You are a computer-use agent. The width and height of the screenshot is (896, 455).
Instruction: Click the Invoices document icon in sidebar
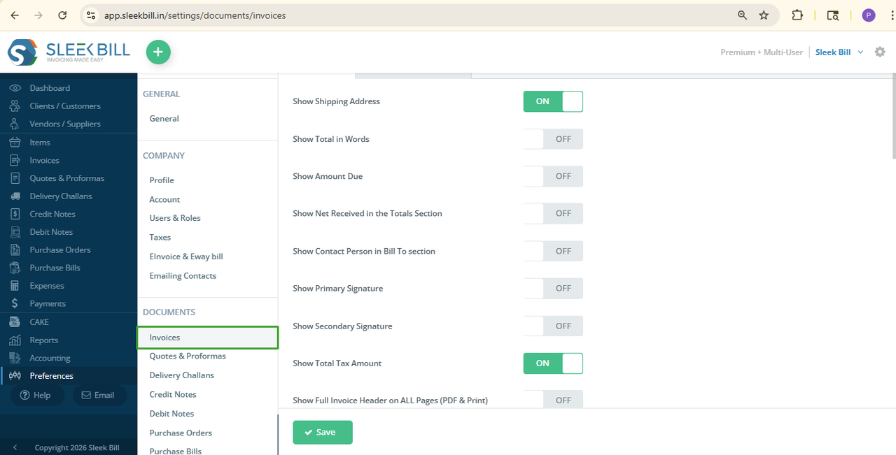[x=15, y=160]
